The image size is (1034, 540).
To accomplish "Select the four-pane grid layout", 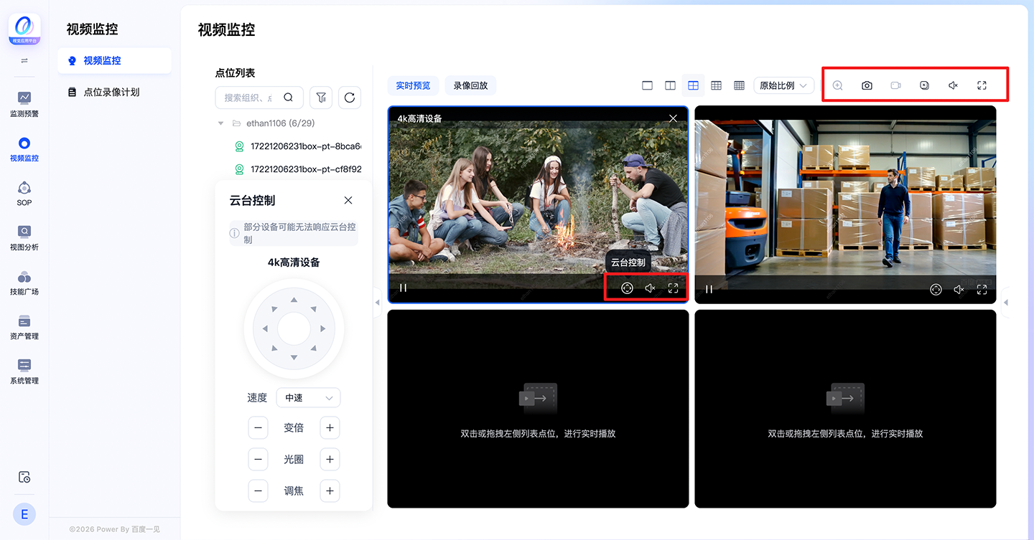I will 693,85.
